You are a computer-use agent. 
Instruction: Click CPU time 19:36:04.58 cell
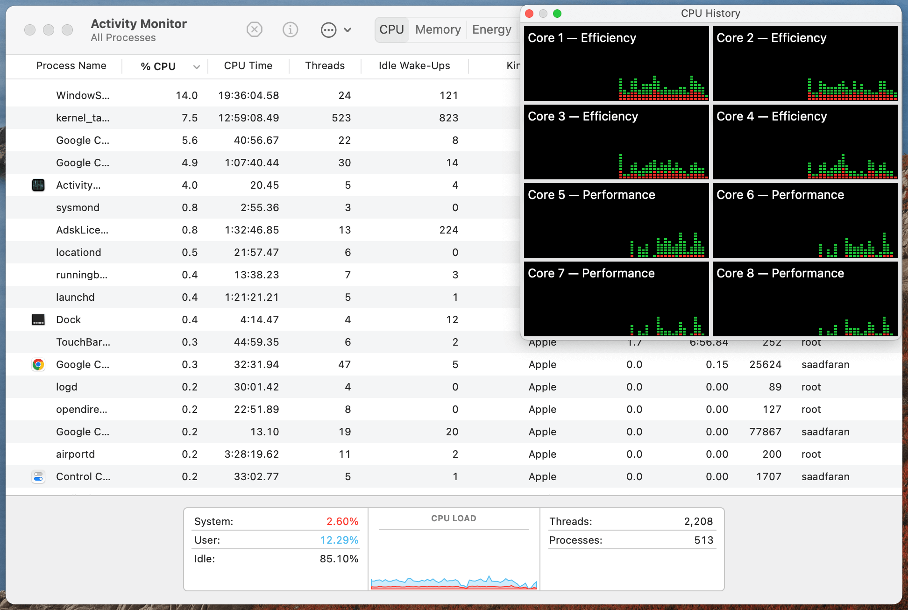[x=248, y=95]
